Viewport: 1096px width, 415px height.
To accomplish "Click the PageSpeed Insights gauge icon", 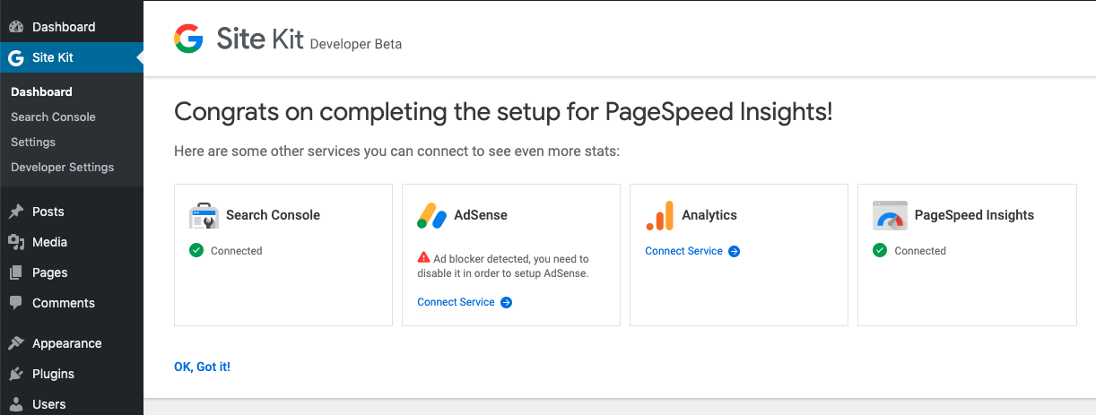I will pos(890,215).
